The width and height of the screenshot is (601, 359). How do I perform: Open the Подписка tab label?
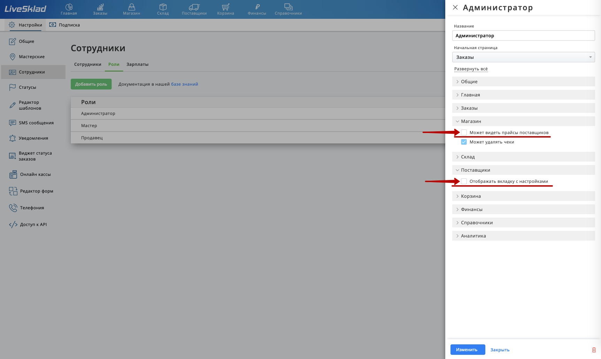pyautogui.click(x=69, y=25)
